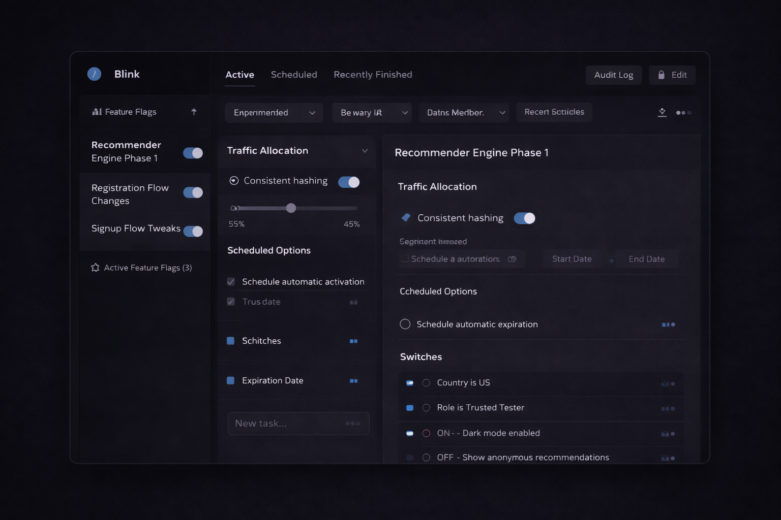
Task: Click the Audit Log button
Action: [x=613, y=75]
